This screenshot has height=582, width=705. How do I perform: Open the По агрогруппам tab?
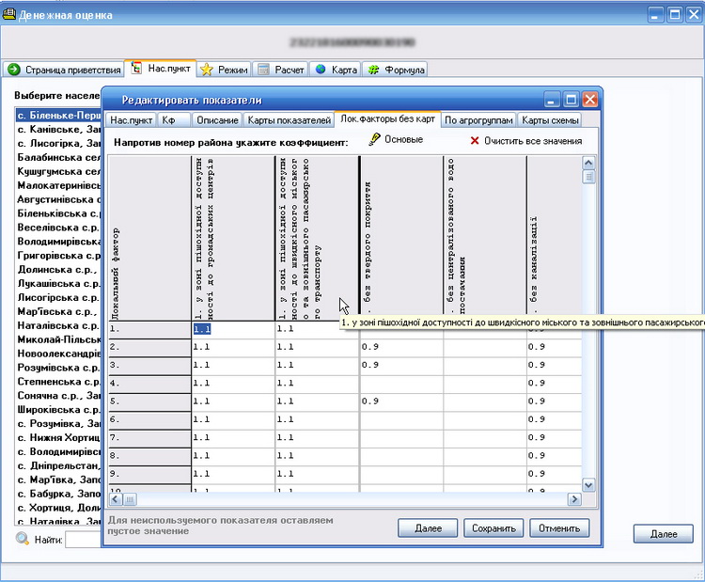(478, 120)
